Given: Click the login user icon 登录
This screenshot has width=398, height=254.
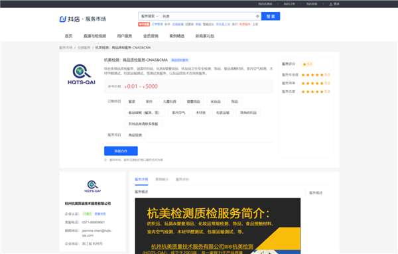Looking at the screenshot, I should [x=334, y=4].
